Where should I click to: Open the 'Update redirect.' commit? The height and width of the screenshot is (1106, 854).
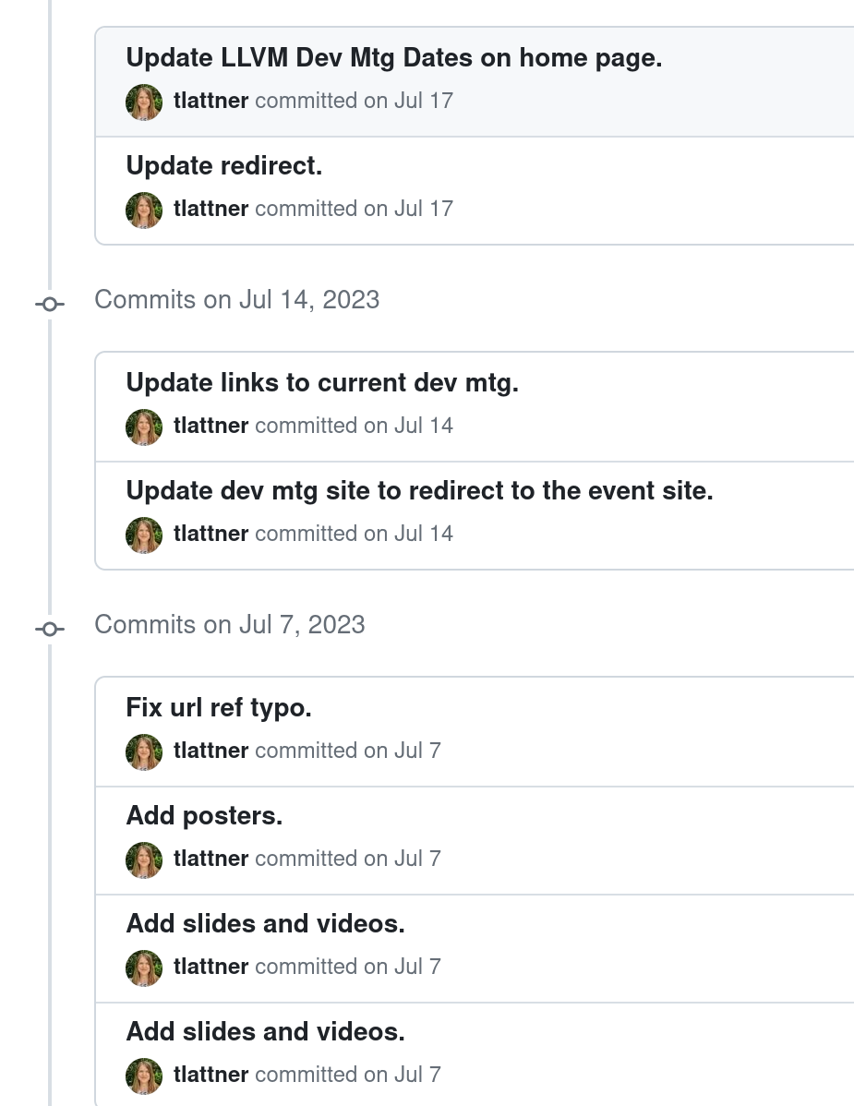coord(223,166)
